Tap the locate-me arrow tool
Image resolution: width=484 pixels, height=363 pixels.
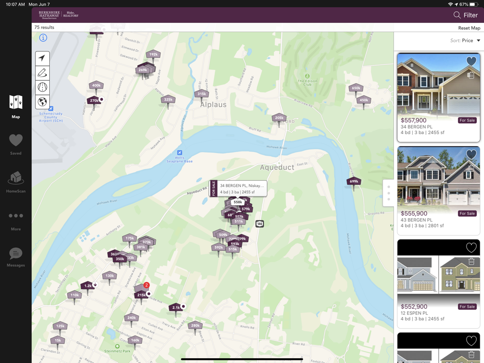click(x=42, y=58)
